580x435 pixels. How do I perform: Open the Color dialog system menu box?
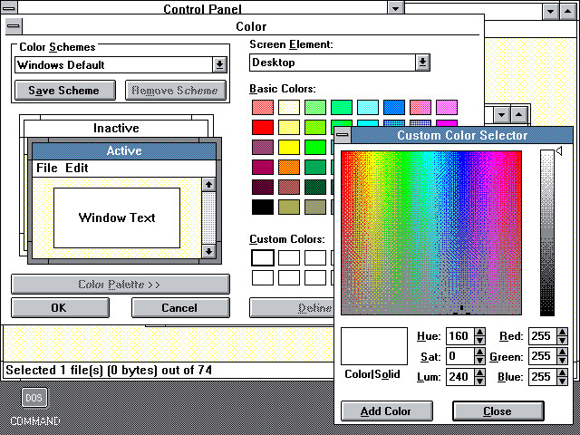[14, 26]
